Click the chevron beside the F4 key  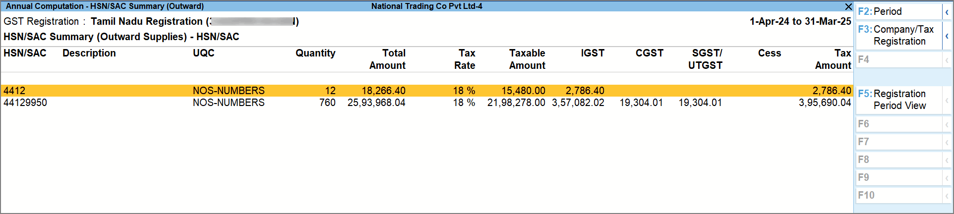tap(947, 60)
